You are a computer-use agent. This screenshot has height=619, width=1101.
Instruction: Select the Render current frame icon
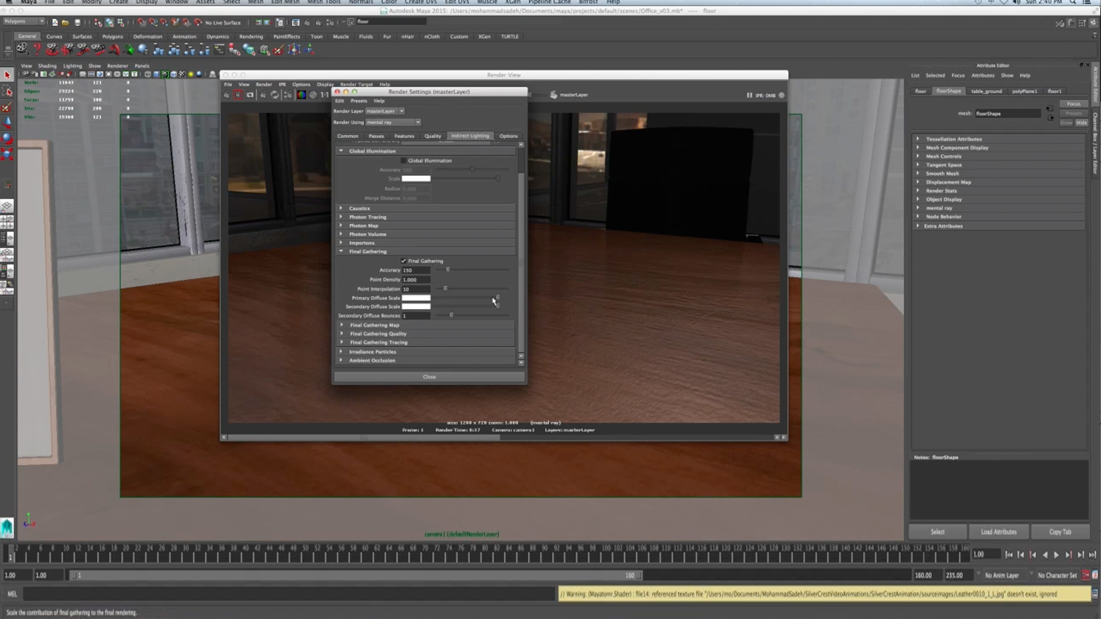pos(238,95)
